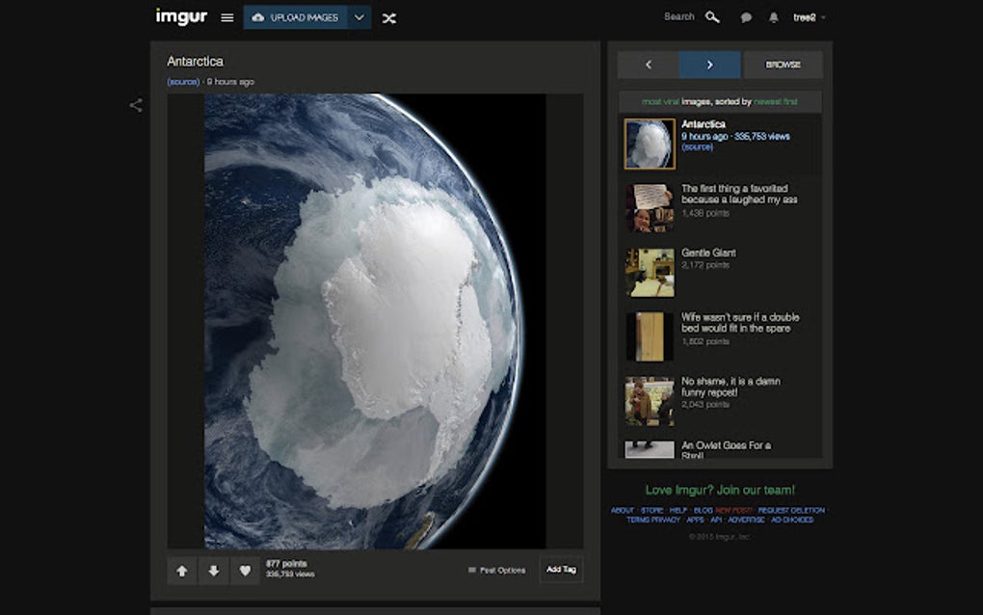Screen dimensions: 983x615
Task: Go back using the left arrow chevron
Action: 648,65
